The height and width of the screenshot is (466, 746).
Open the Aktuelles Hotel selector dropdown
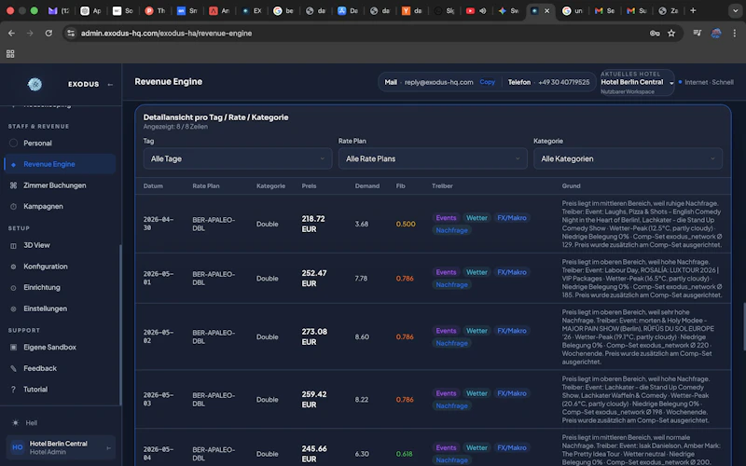coord(637,82)
